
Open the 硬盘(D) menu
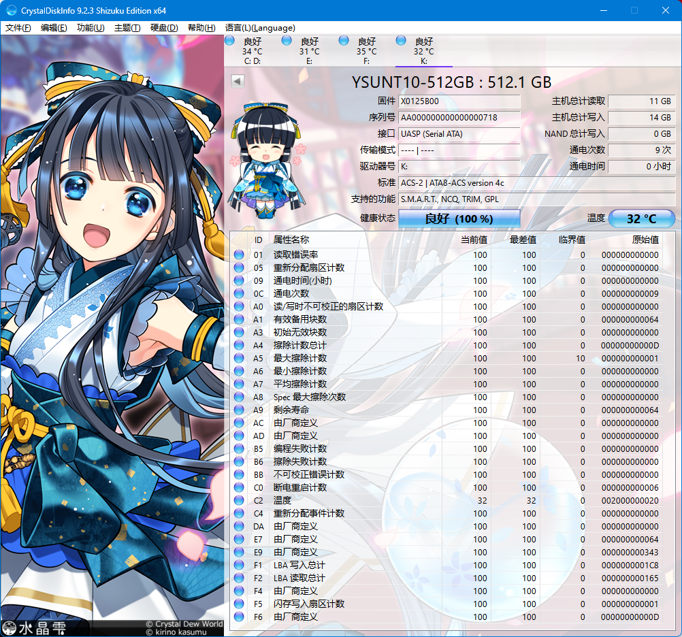click(164, 28)
